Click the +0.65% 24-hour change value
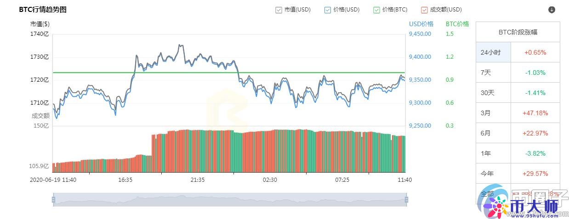This screenshot has height=219, width=569. click(x=535, y=52)
